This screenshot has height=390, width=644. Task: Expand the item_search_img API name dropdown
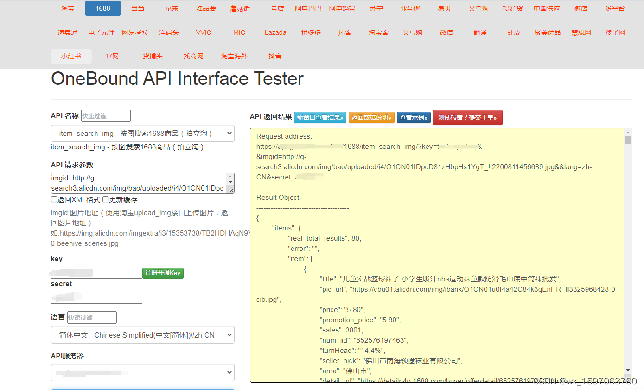pyautogui.click(x=143, y=134)
